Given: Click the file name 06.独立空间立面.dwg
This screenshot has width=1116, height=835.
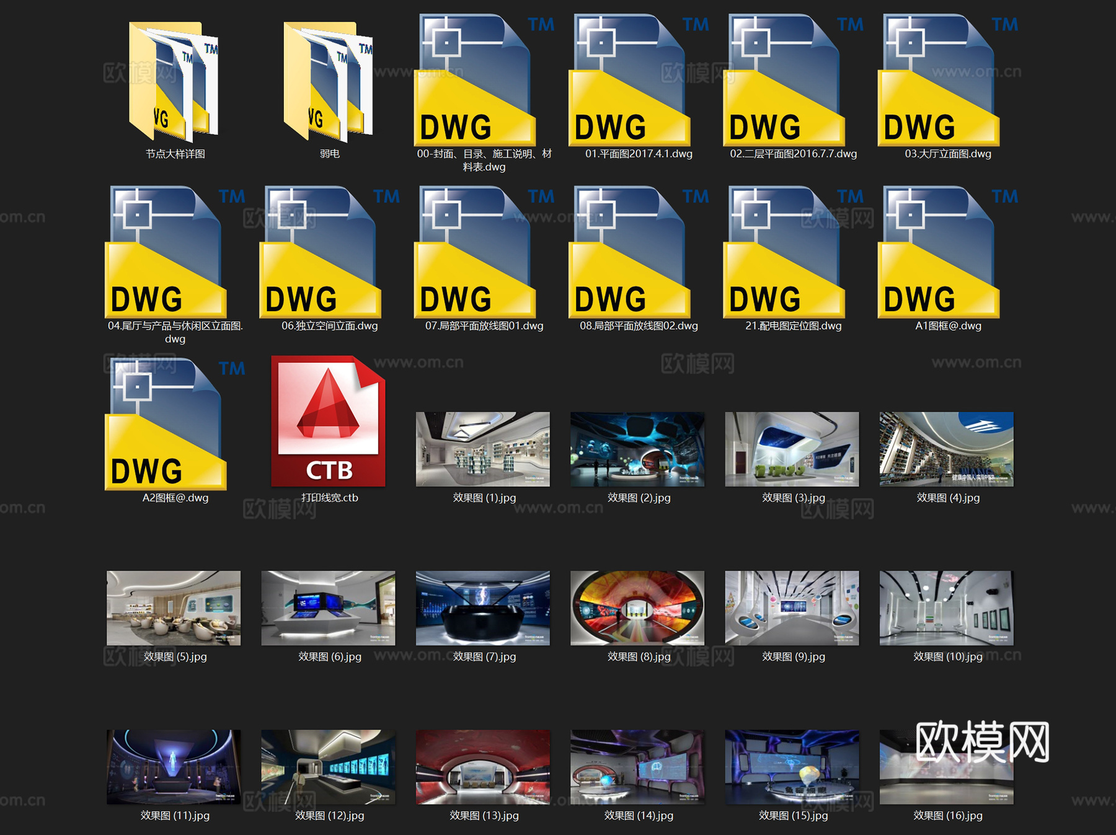Looking at the screenshot, I should (329, 325).
